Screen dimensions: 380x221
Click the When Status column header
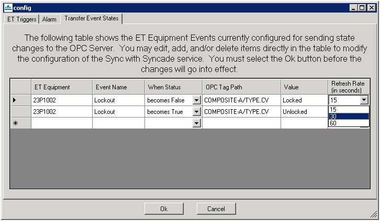[174, 87]
